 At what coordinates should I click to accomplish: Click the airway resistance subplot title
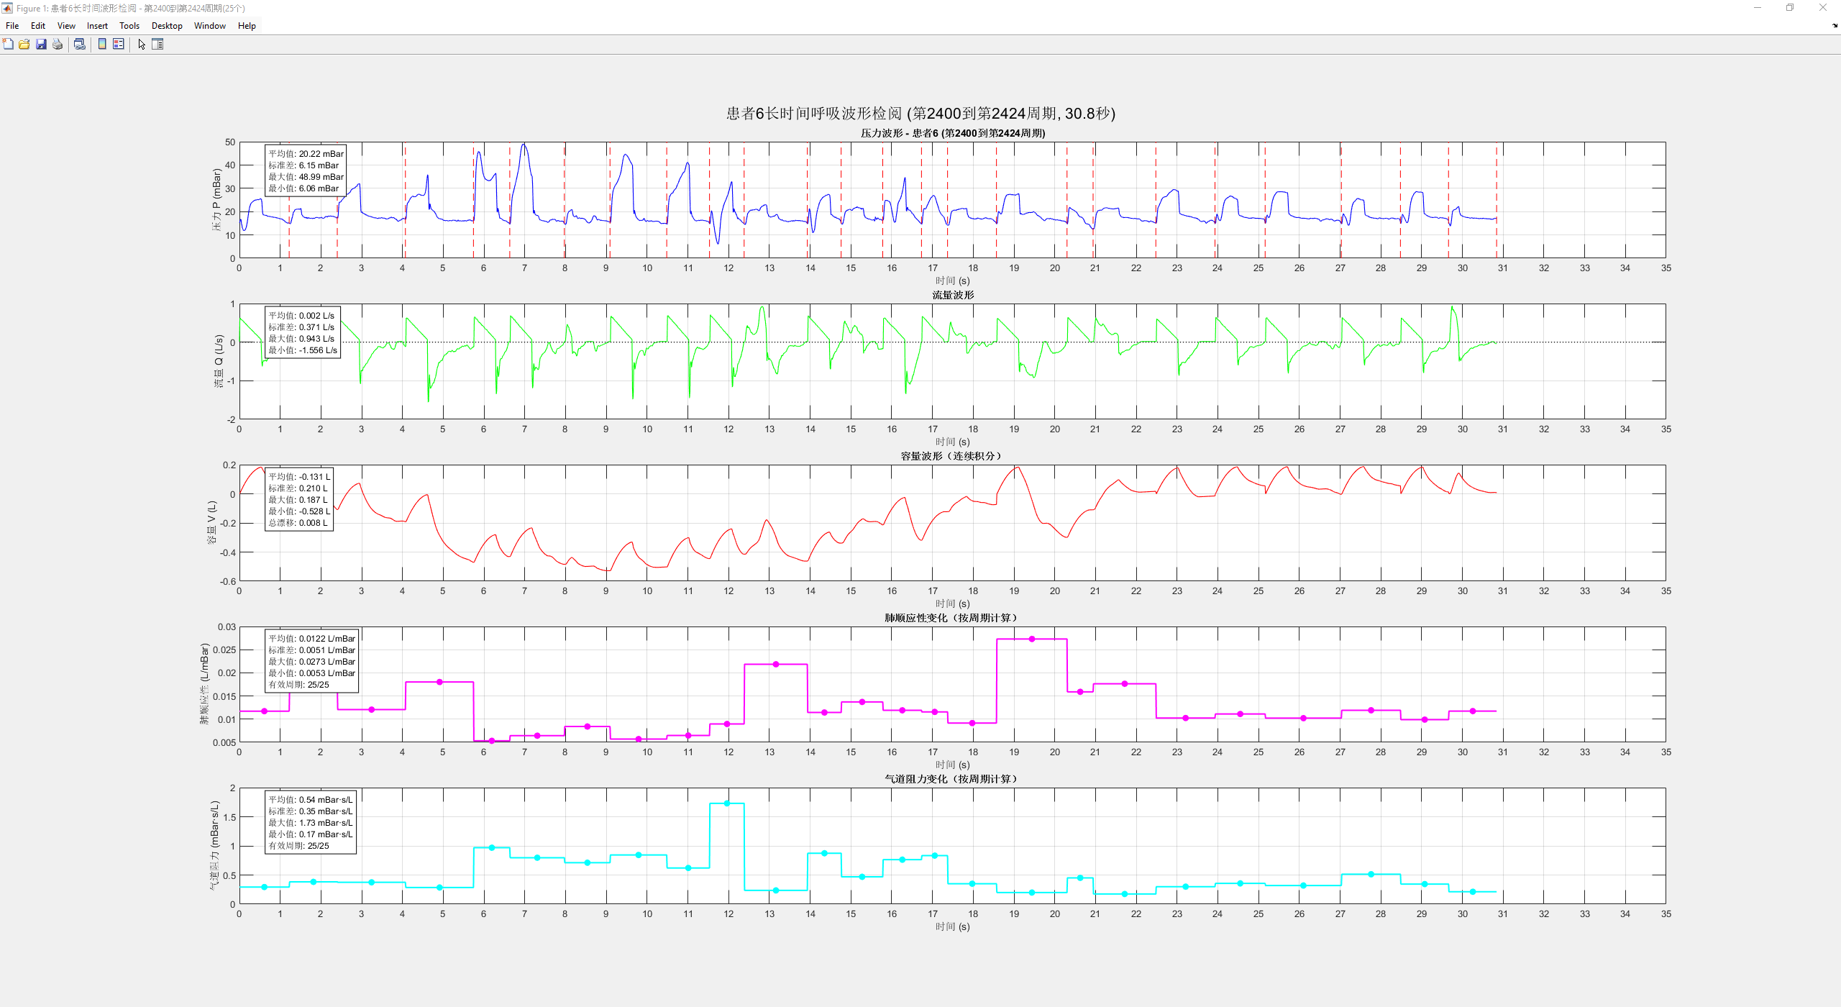click(x=951, y=779)
